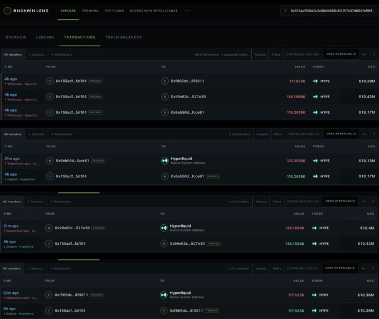
Task: Click '88 of 88 transfers - 1 suspected hidden' text
Action: click(x=221, y=55)
